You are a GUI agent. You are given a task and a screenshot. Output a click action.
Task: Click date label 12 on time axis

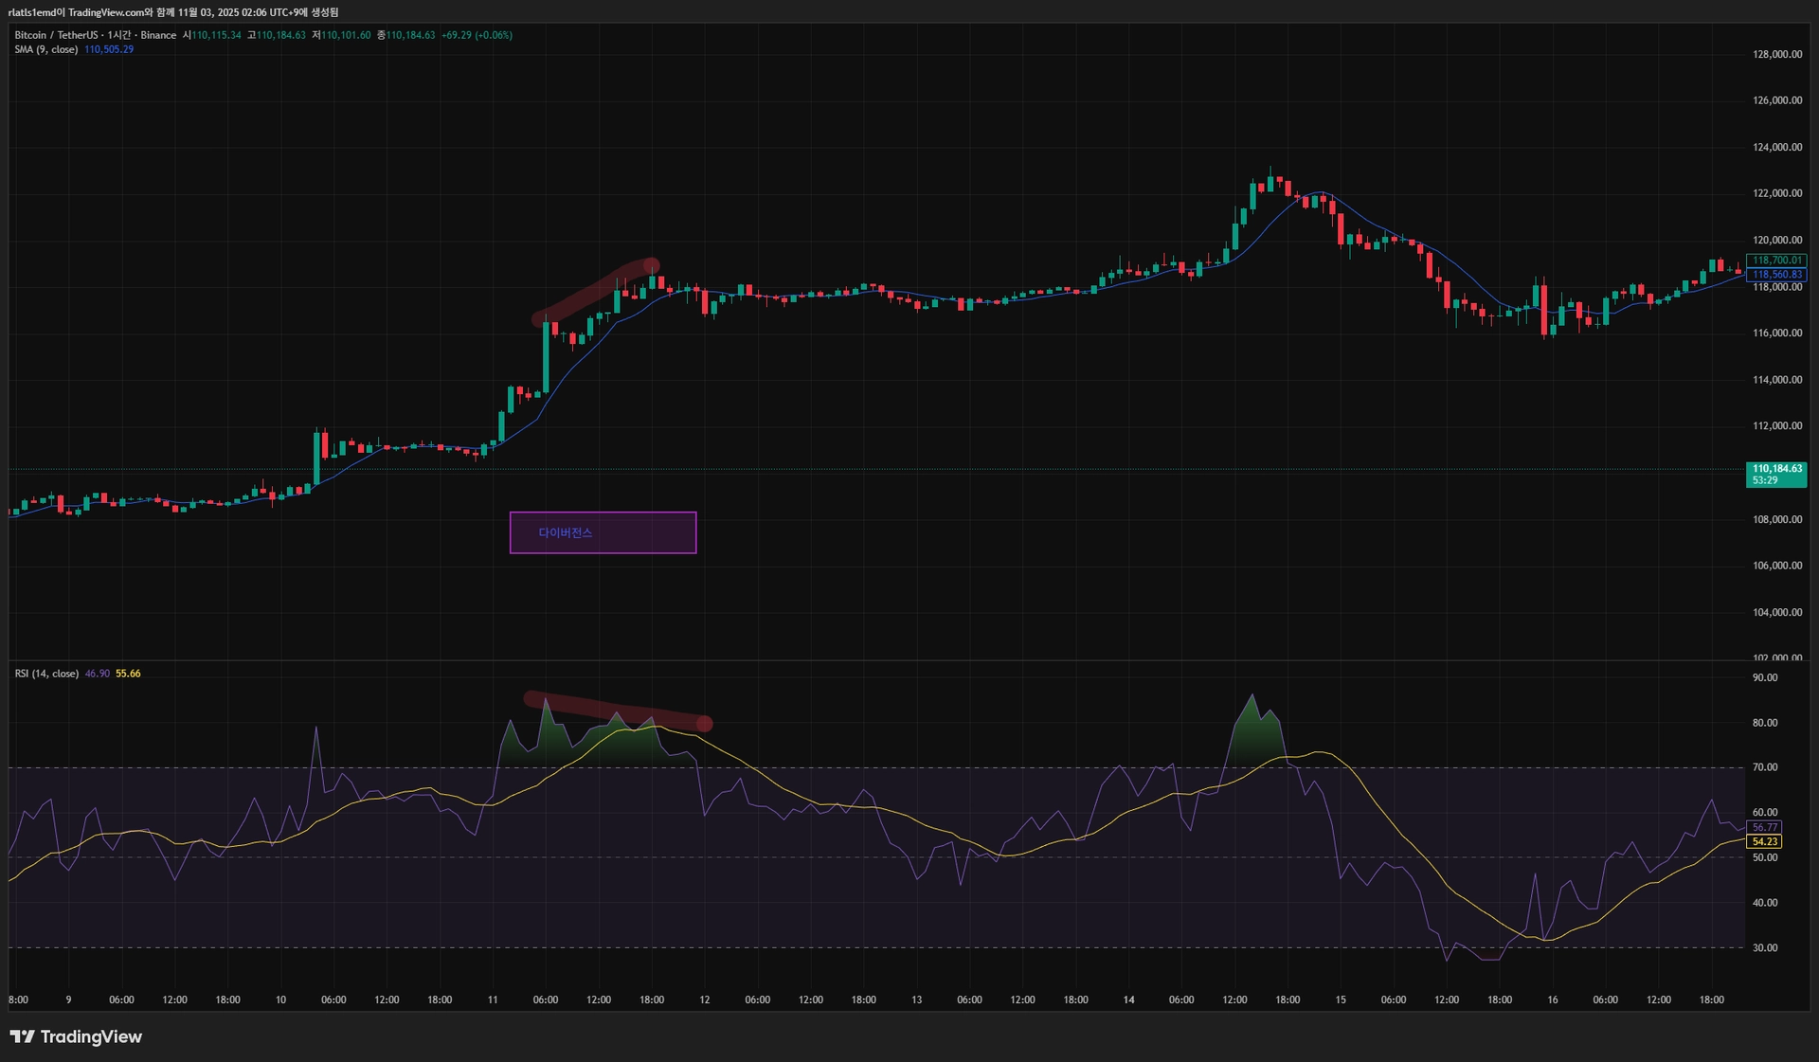point(704,999)
